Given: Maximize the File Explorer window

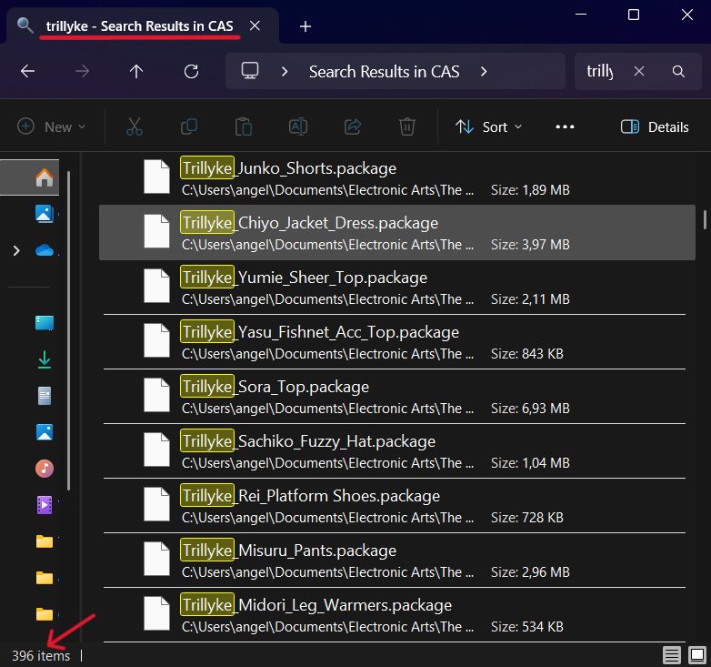Looking at the screenshot, I should (x=634, y=15).
